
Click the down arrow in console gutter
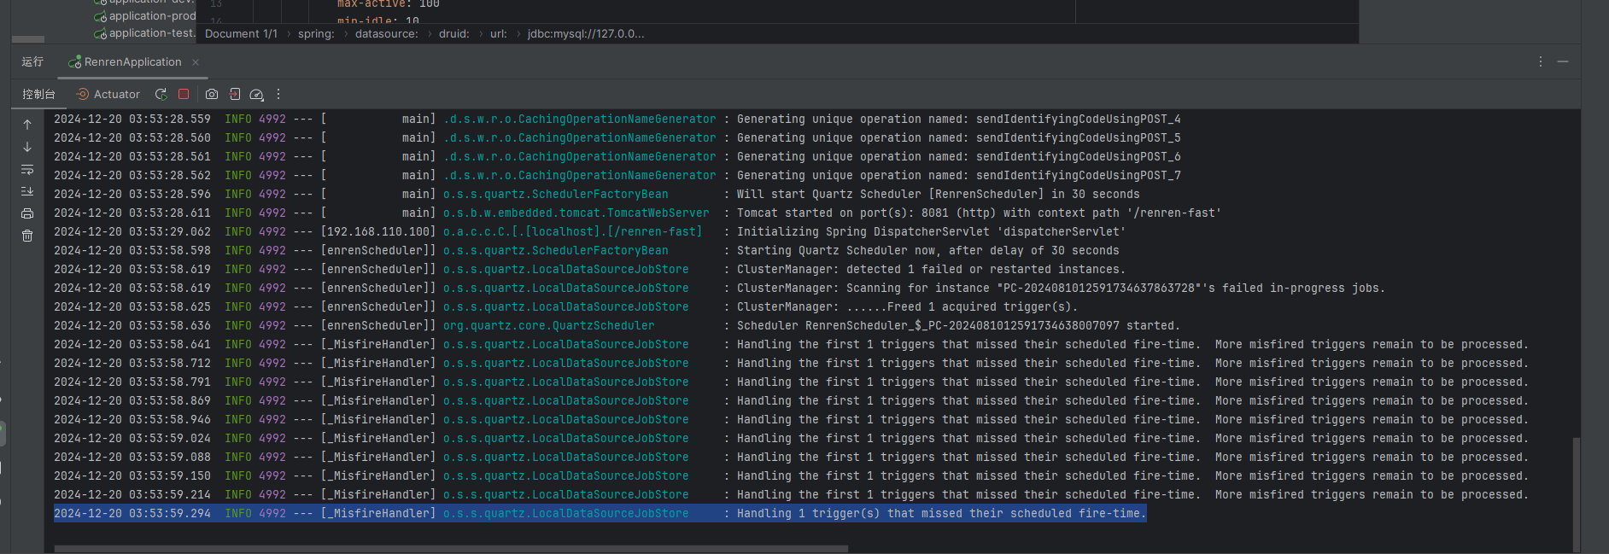pyautogui.click(x=27, y=147)
